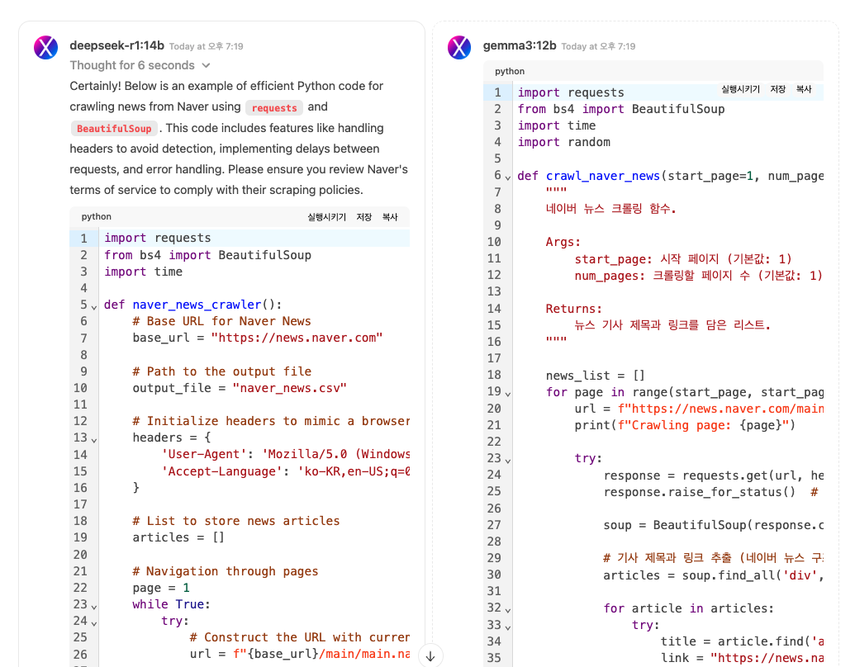Click 'import requests' line in deepseek code
This screenshot has width=855, height=667.
(x=158, y=238)
